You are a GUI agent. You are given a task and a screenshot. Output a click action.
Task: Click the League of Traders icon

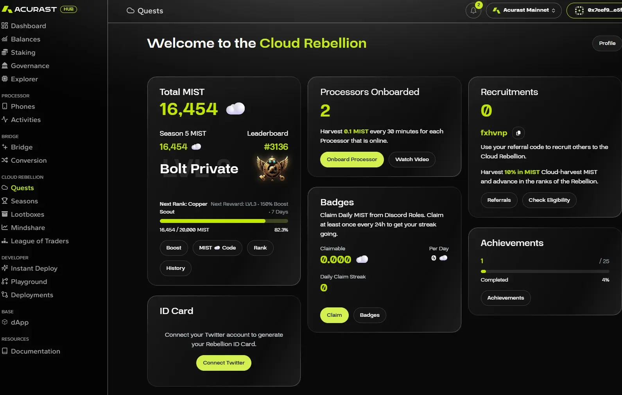point(5,241)
